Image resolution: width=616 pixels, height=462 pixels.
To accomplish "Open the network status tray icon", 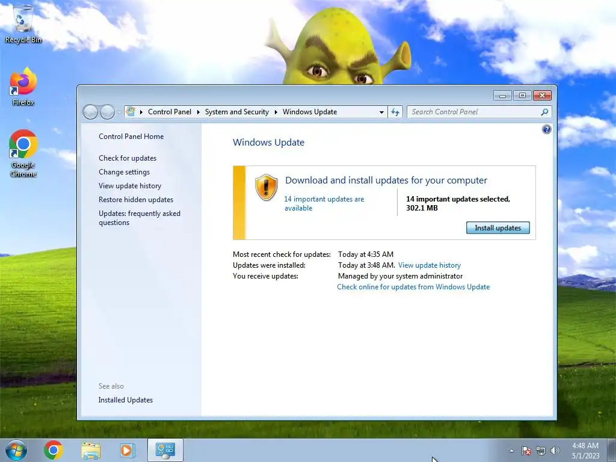I will (541, 451).
